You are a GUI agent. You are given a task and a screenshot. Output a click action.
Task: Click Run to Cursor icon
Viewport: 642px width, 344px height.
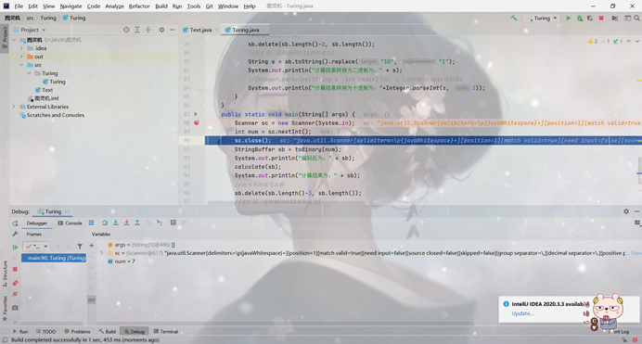[x=160, y=223]
